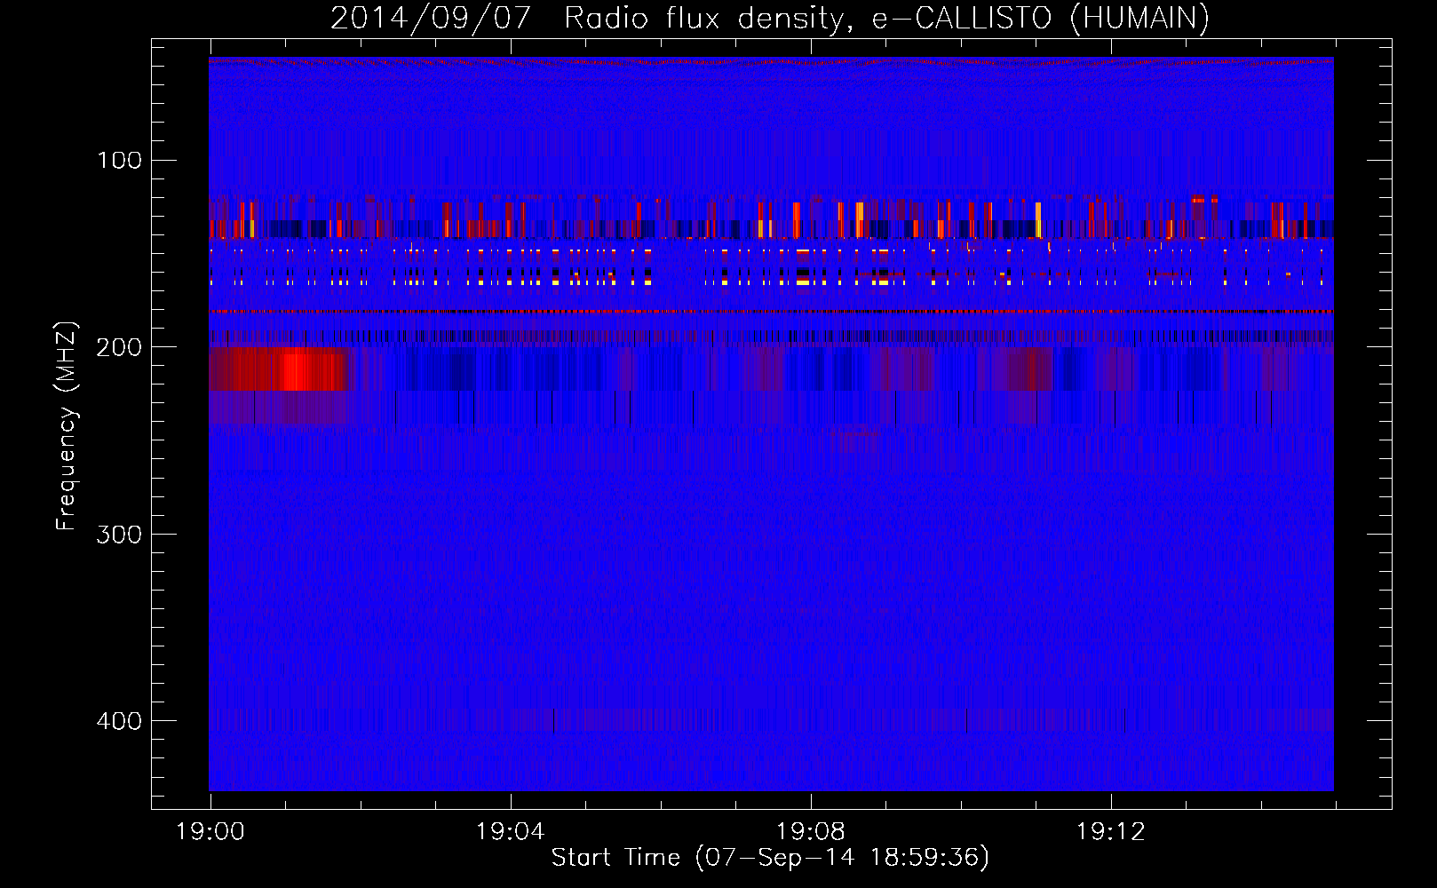
Task: Click the 200 frequency tick label
Action: click(x=120, y=347)
